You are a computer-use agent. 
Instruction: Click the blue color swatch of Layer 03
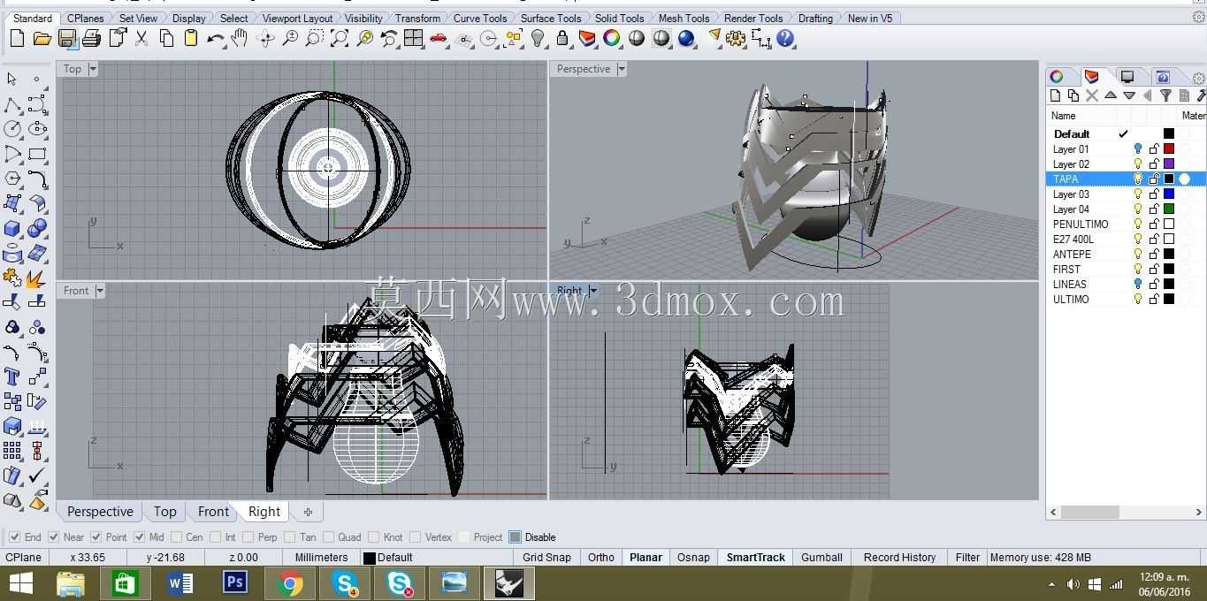click(x=1169, y=194)
